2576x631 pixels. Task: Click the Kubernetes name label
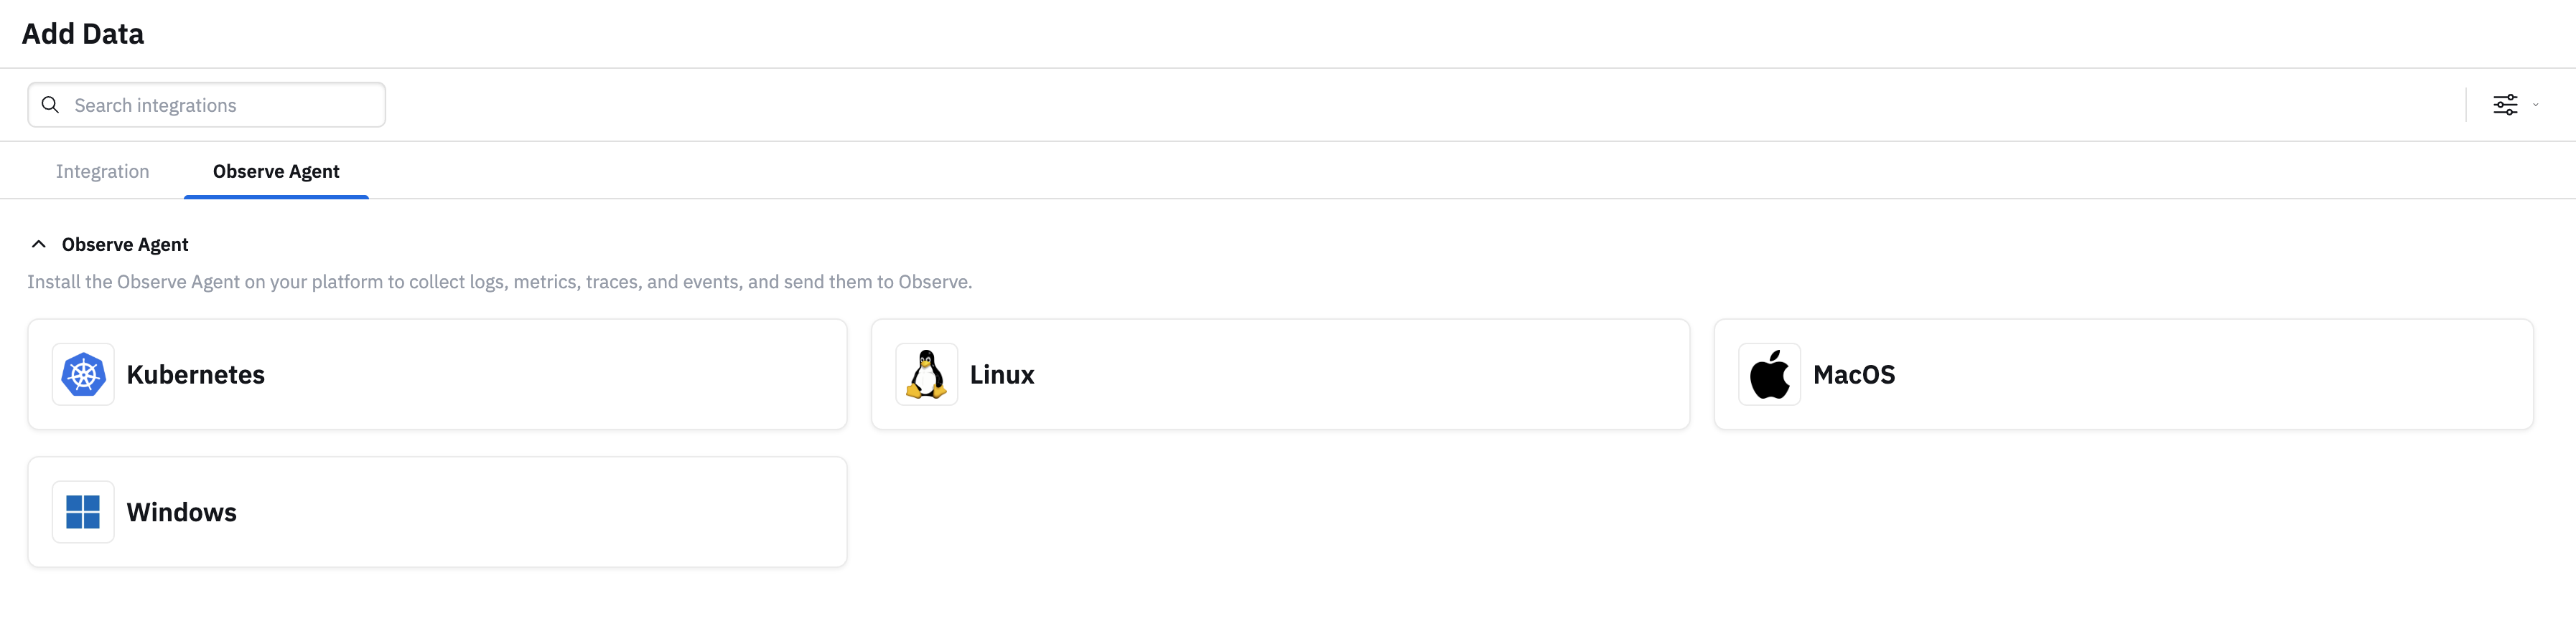(196, 374)
